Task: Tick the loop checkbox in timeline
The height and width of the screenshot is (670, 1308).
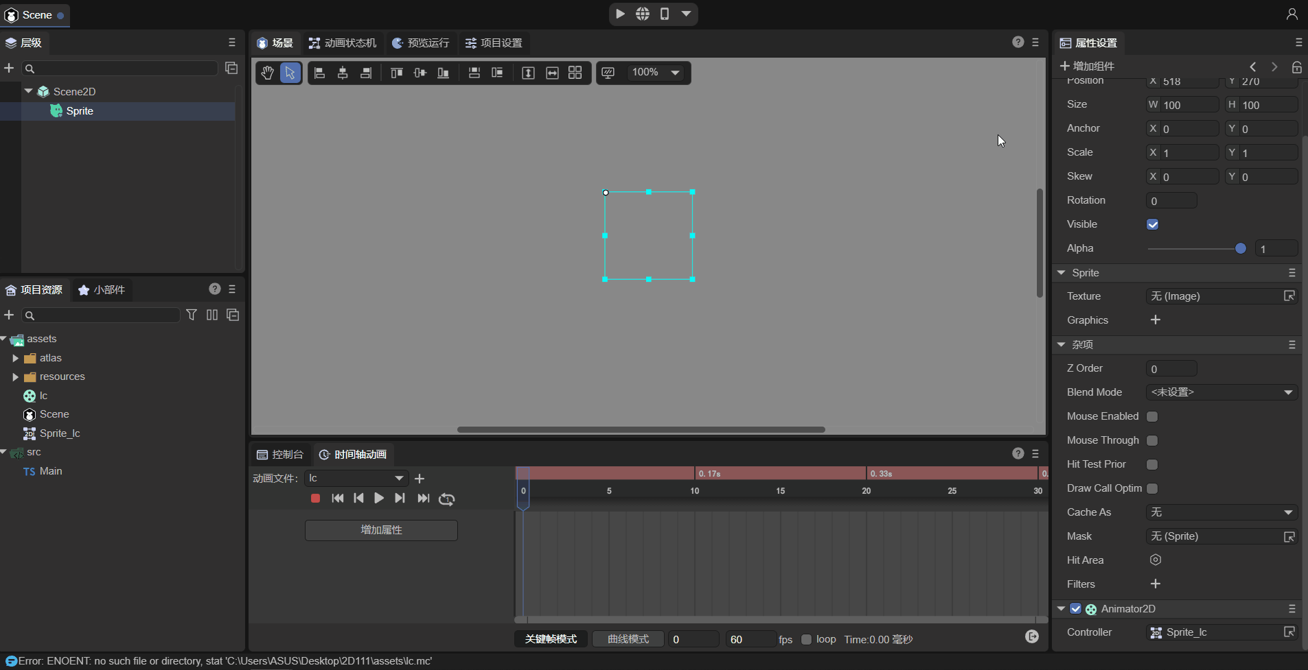Action: [x=807, y=639]
